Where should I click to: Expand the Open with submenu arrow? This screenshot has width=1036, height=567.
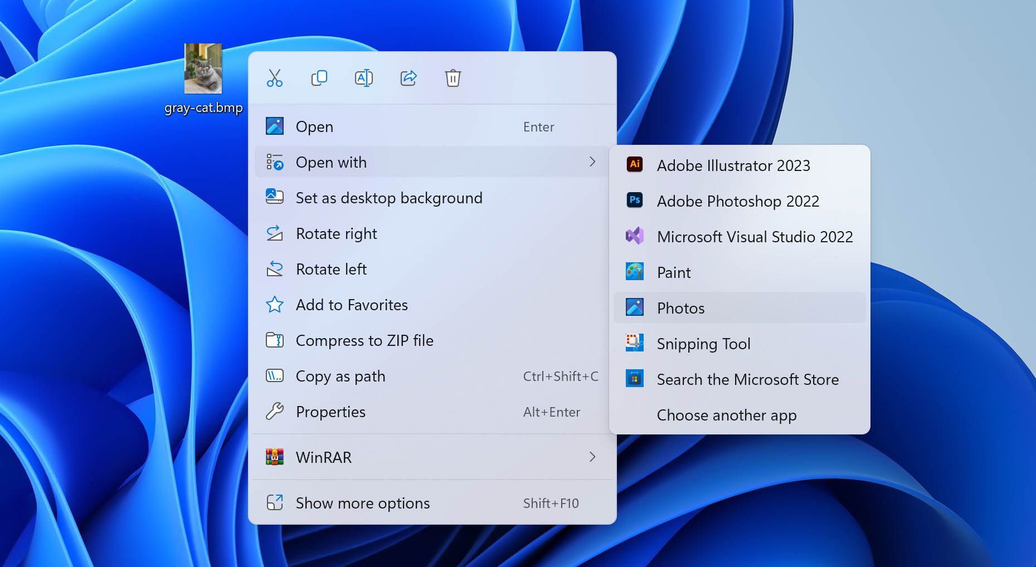(592, 162)
